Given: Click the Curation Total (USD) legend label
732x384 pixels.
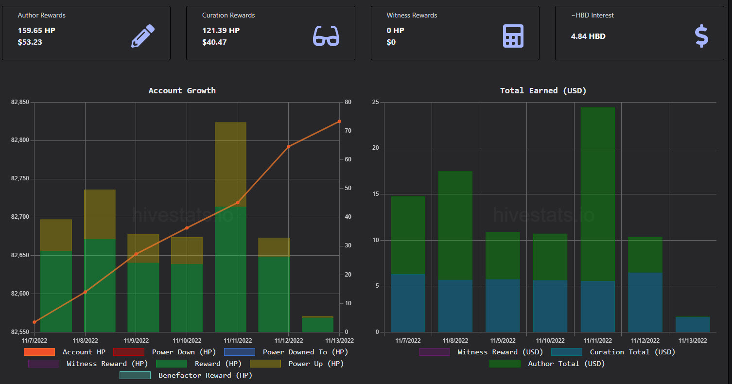Looking at the screenshot, I should pyautogui.click(x=632, y=352).
